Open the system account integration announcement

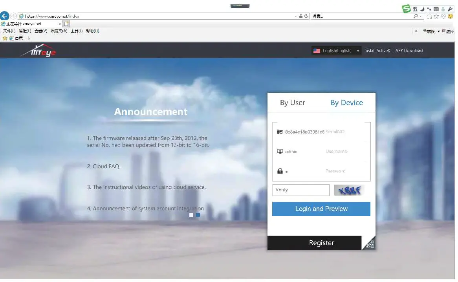click(x=145, y=209)
